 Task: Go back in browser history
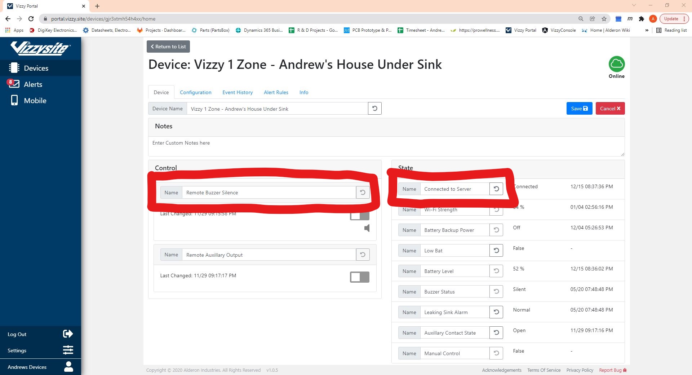8,19
